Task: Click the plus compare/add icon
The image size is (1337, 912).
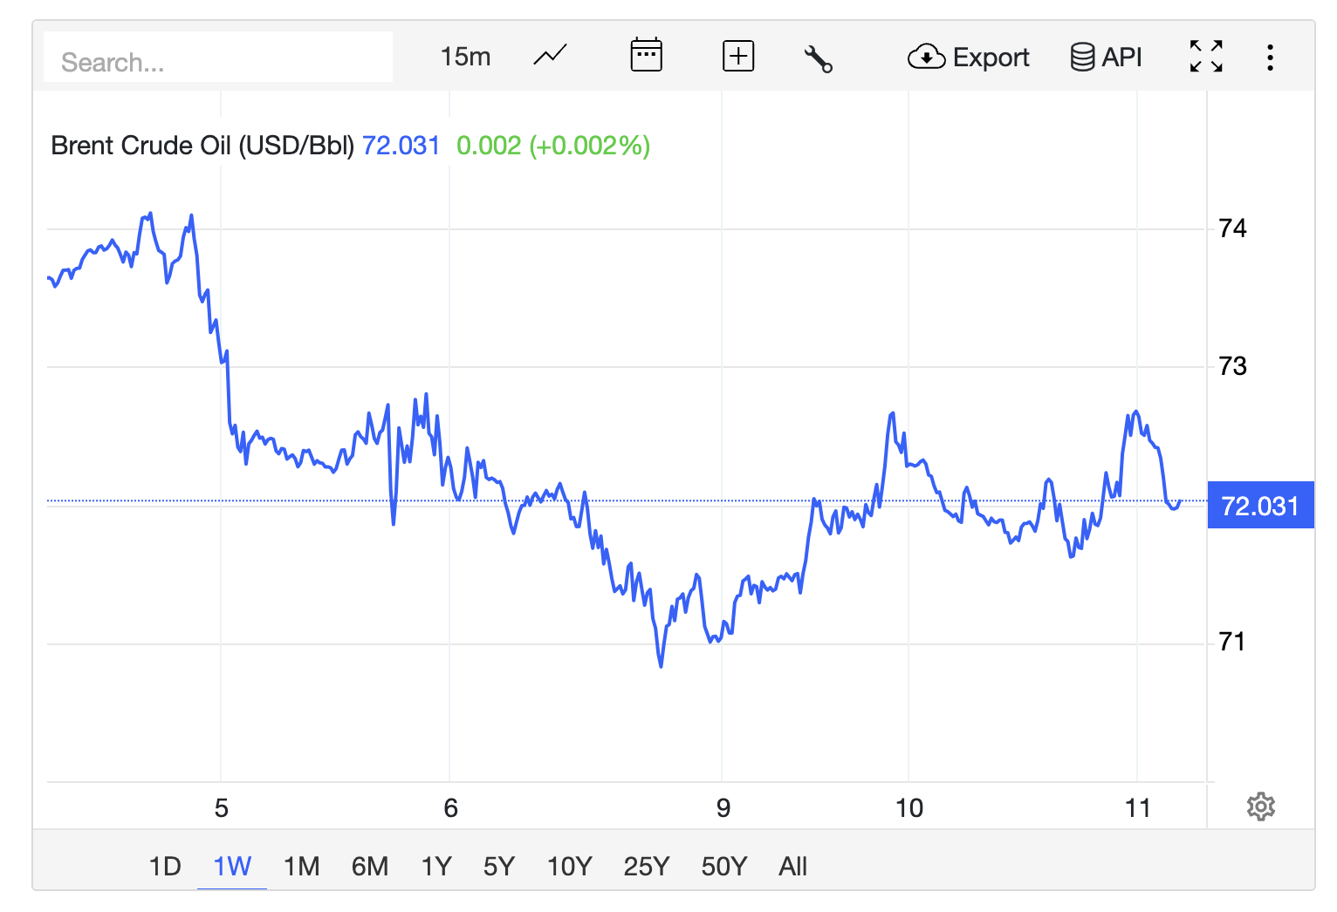Action: click(738, 57)
